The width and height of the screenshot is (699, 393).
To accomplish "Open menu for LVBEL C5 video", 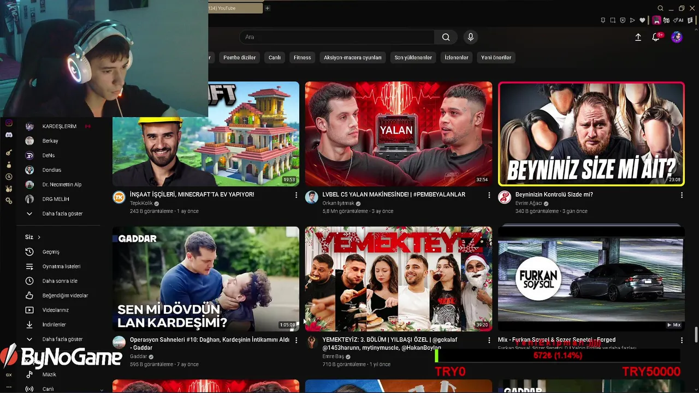I will (x=489, y=195).
